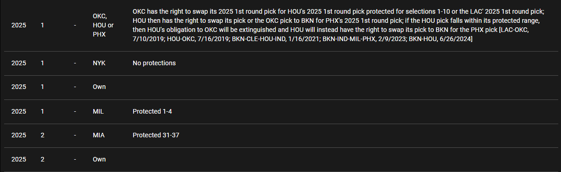The image size is (561, 172).
Task: Click the NYK team cell
Action: (x=99, y=63)
